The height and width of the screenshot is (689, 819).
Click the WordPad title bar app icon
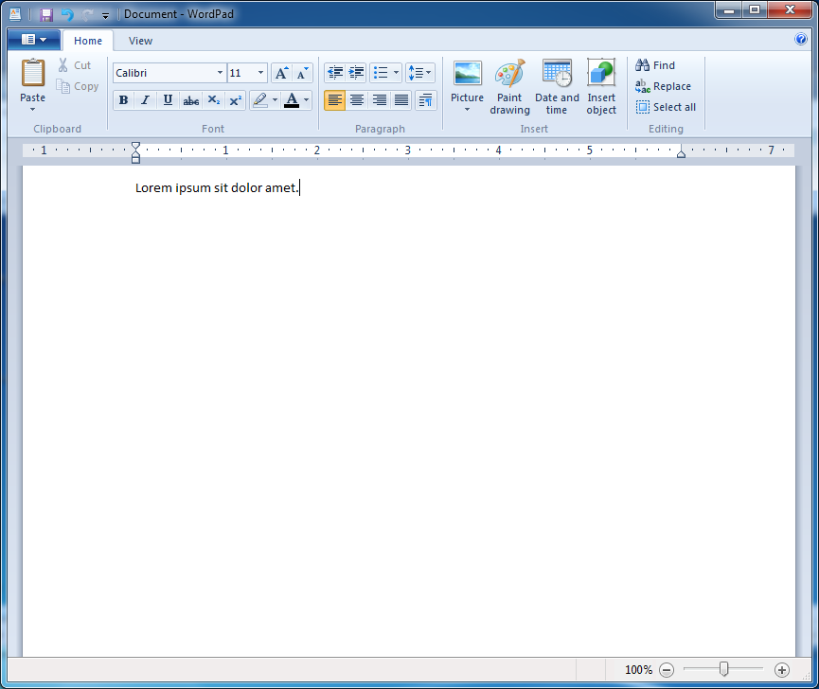pyautogui.click(x=15, y=14)
